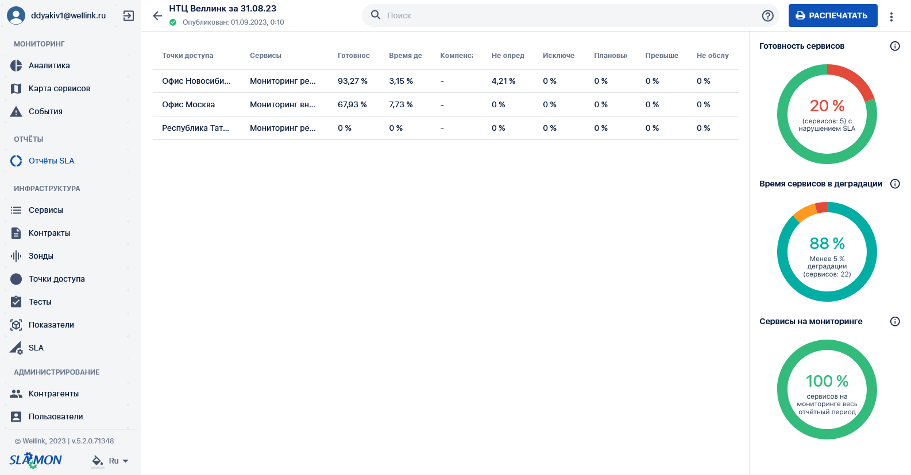
Task: Click info icon for Готовность сервисов
Action: tap(895, 46)
